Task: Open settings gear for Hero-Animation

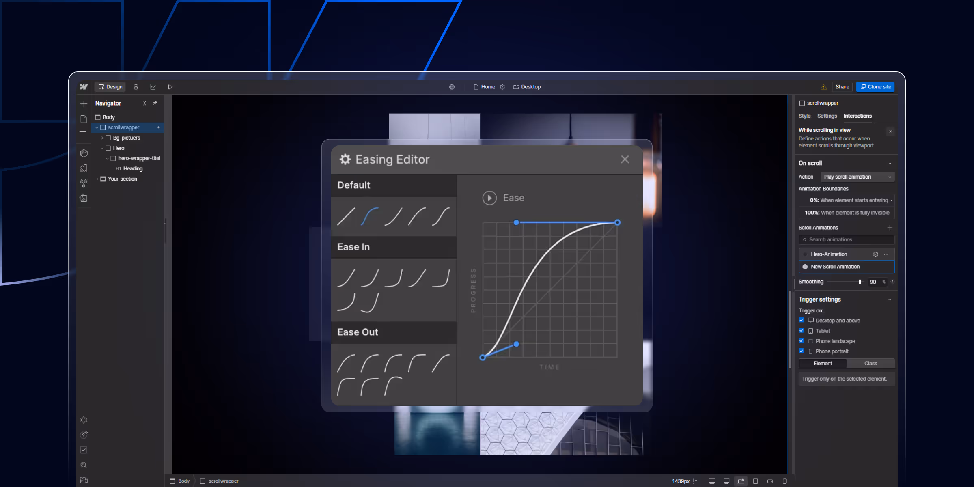Action: (x=876, y=254)
